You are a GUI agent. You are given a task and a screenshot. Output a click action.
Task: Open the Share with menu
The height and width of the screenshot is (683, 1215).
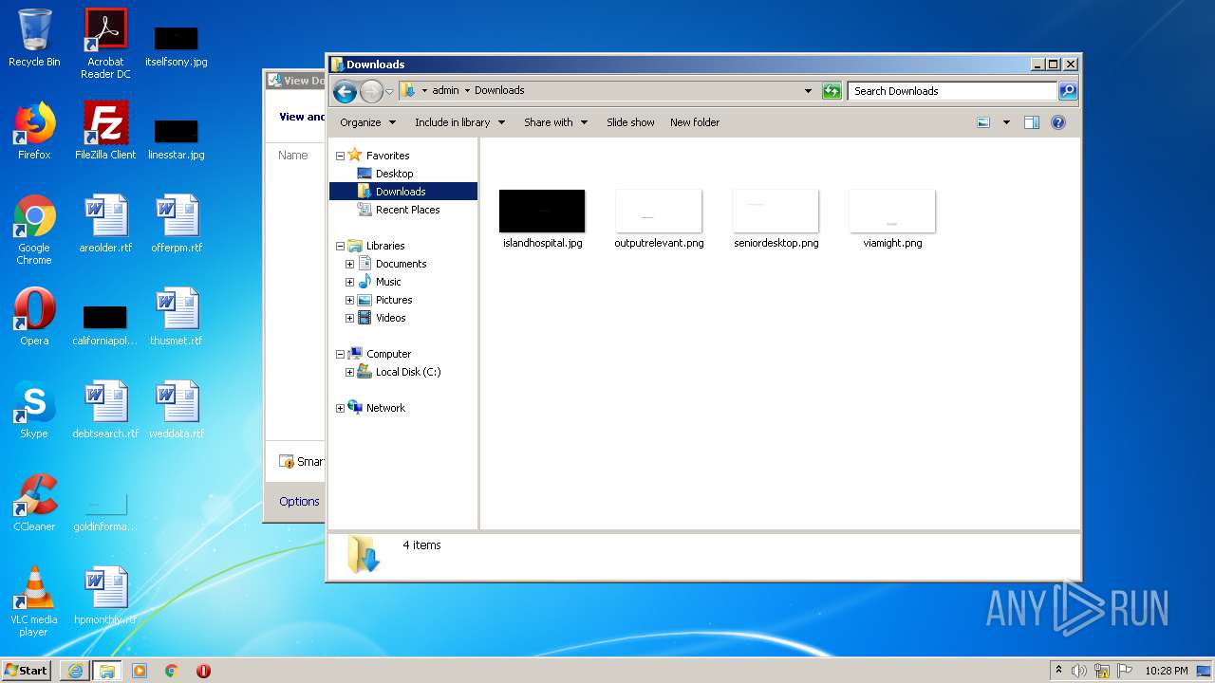[555, 122]
